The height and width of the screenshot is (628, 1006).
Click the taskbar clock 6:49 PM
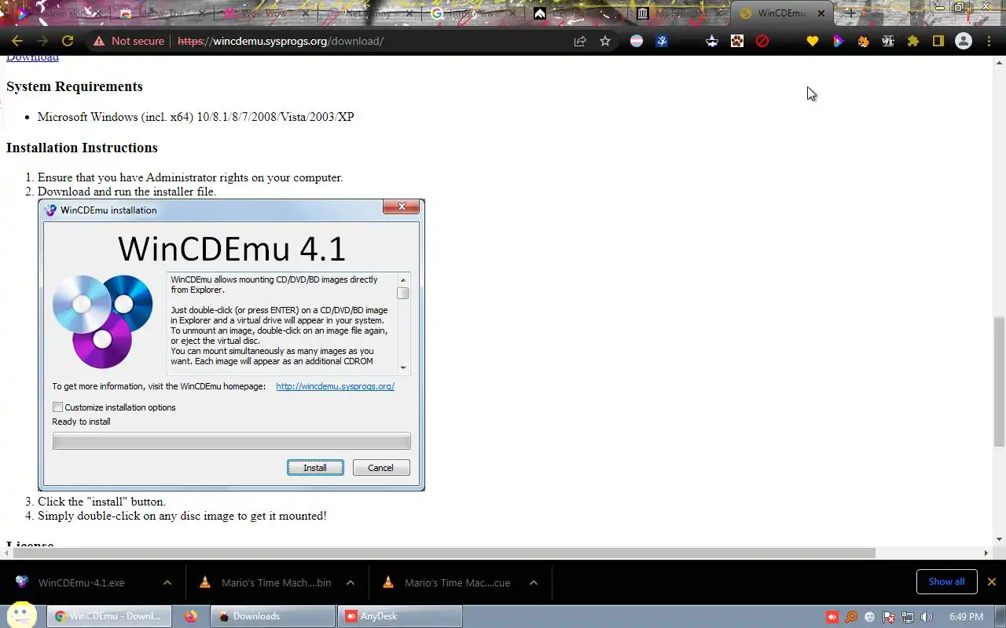[966, 617]
